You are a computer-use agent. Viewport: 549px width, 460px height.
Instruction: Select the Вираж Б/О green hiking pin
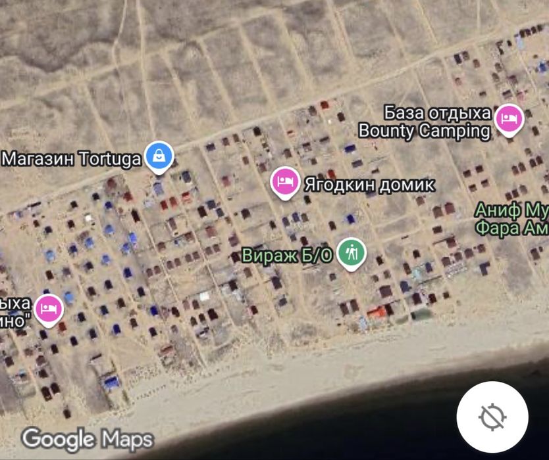click(352, 254)
